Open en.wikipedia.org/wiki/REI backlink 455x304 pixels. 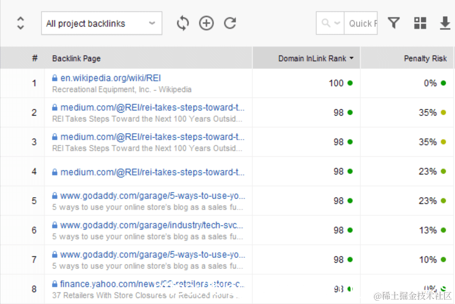pyautogui.click(x=111, y=78)
